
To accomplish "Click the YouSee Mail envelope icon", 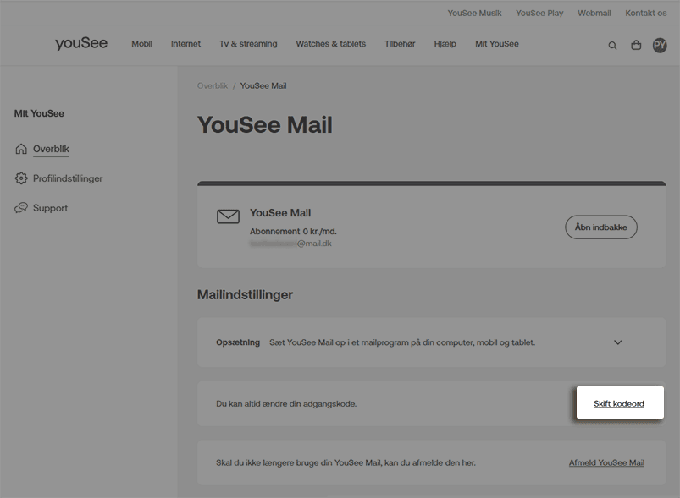I will tap(228, 216).
